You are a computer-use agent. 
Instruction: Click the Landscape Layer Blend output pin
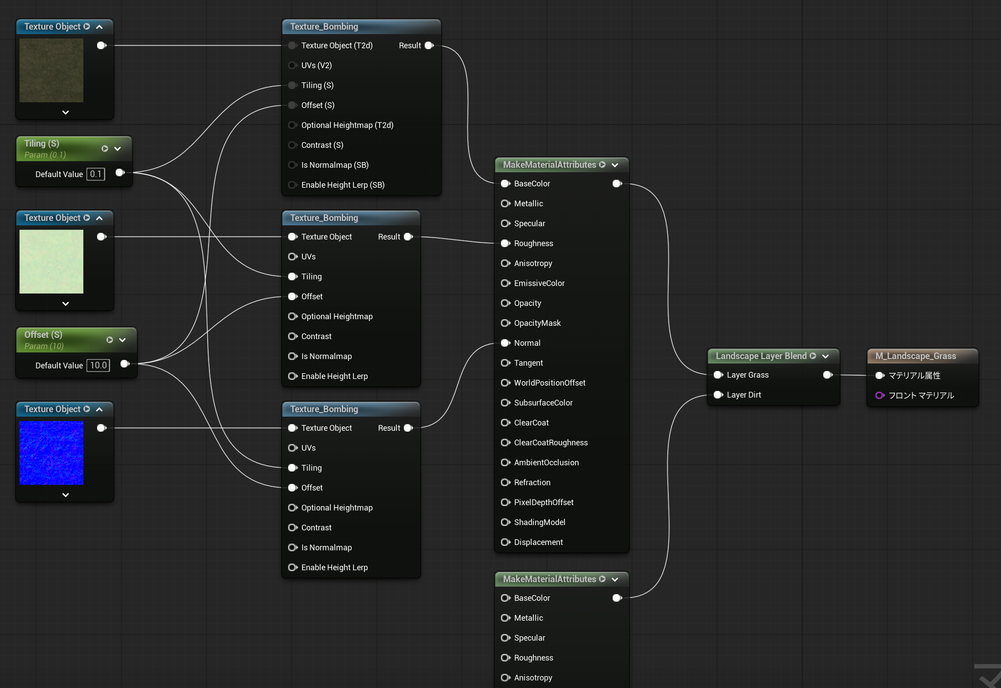[828, 375]
